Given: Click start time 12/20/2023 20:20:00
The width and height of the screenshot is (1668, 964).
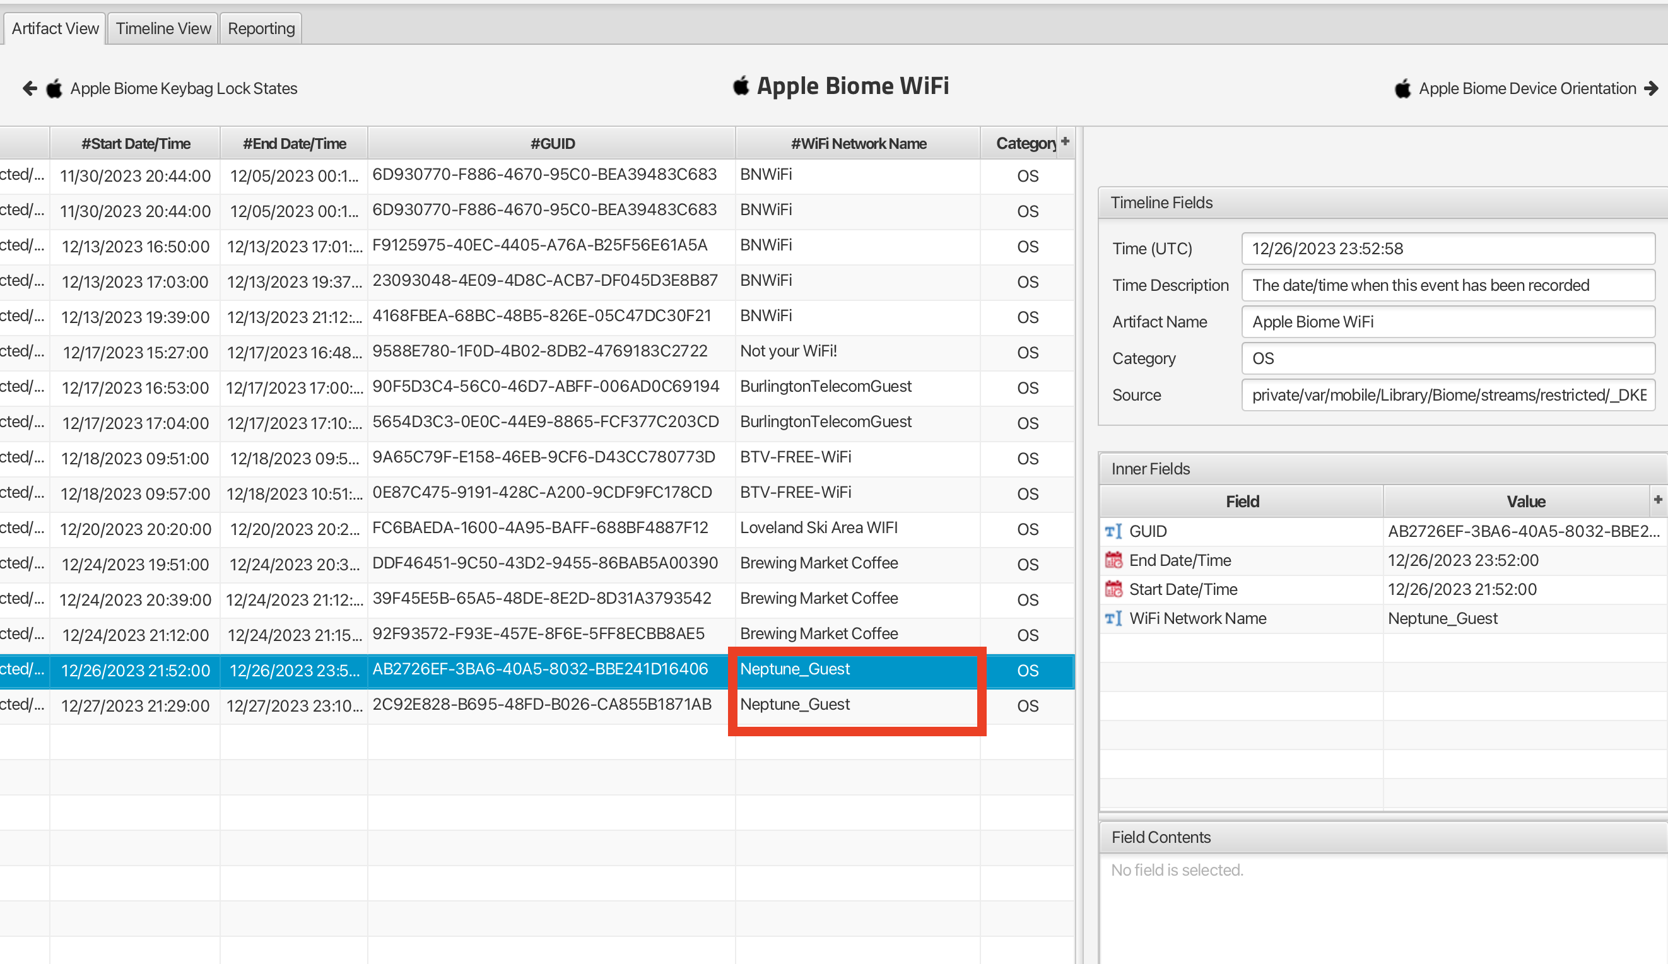Looking at the screenshot, I should (135, 529).
